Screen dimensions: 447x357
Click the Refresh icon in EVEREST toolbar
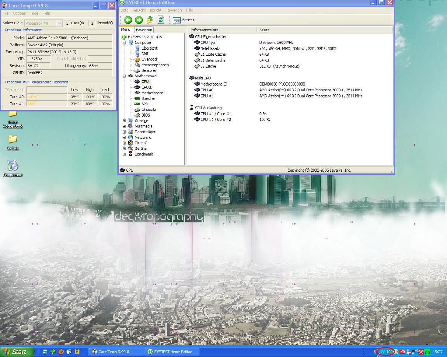(x=161, y=20)
